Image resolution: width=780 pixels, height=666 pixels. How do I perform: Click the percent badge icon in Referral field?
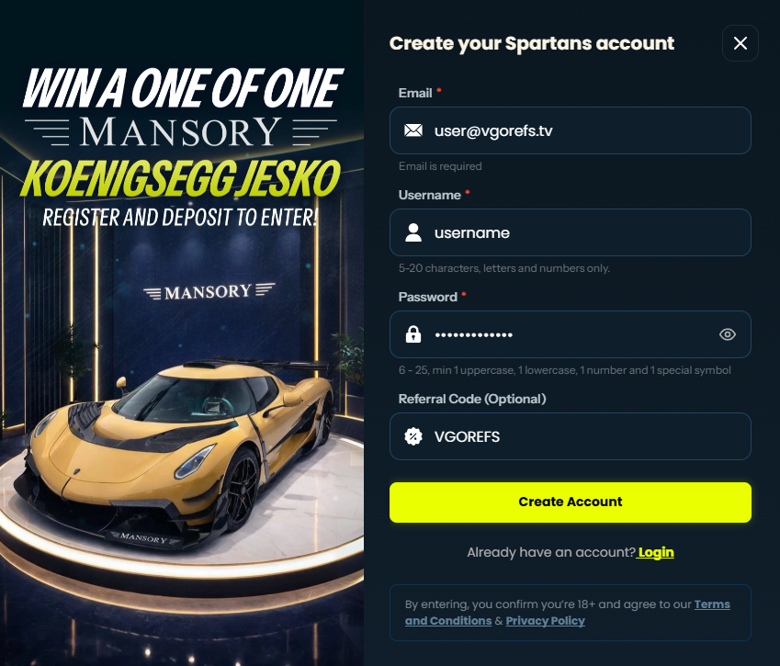point(413,436)
